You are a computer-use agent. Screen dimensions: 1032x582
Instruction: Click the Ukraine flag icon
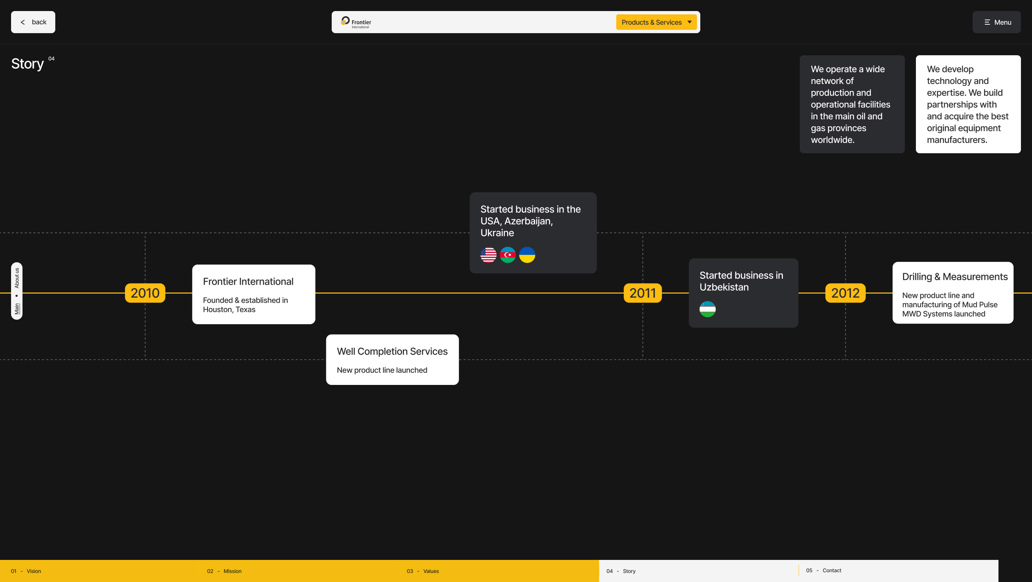tap(527, 255)
